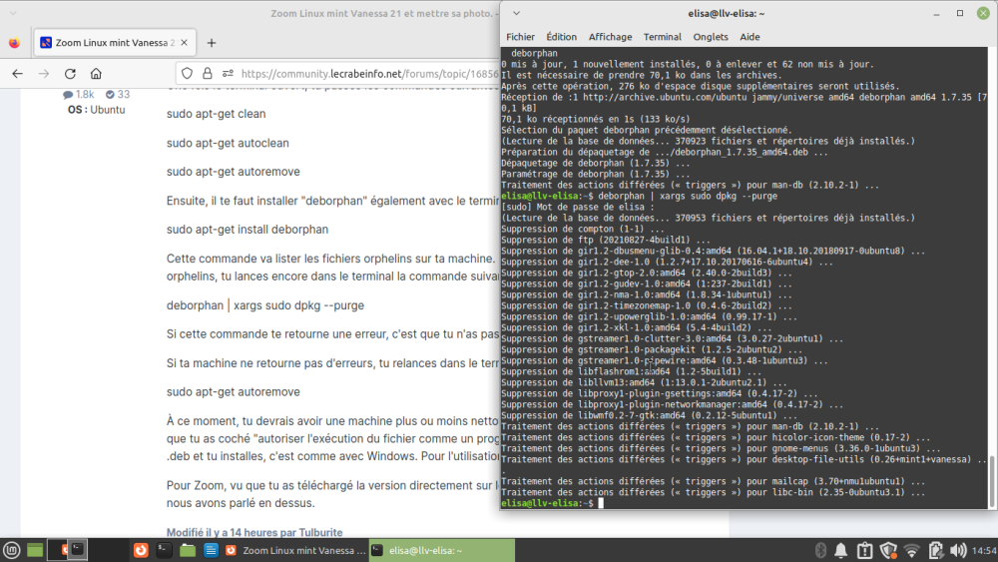Close the Zoom Linux mint Vanessa tab

184,43
